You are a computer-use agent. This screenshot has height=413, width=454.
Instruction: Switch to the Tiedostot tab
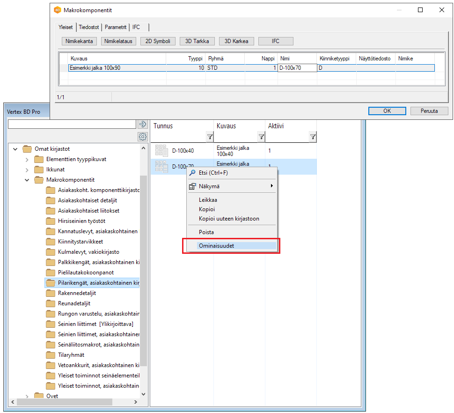point(88,27)
